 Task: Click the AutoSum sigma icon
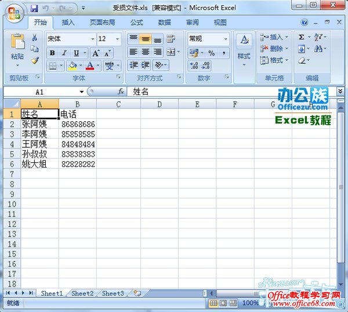pos(302,37)
